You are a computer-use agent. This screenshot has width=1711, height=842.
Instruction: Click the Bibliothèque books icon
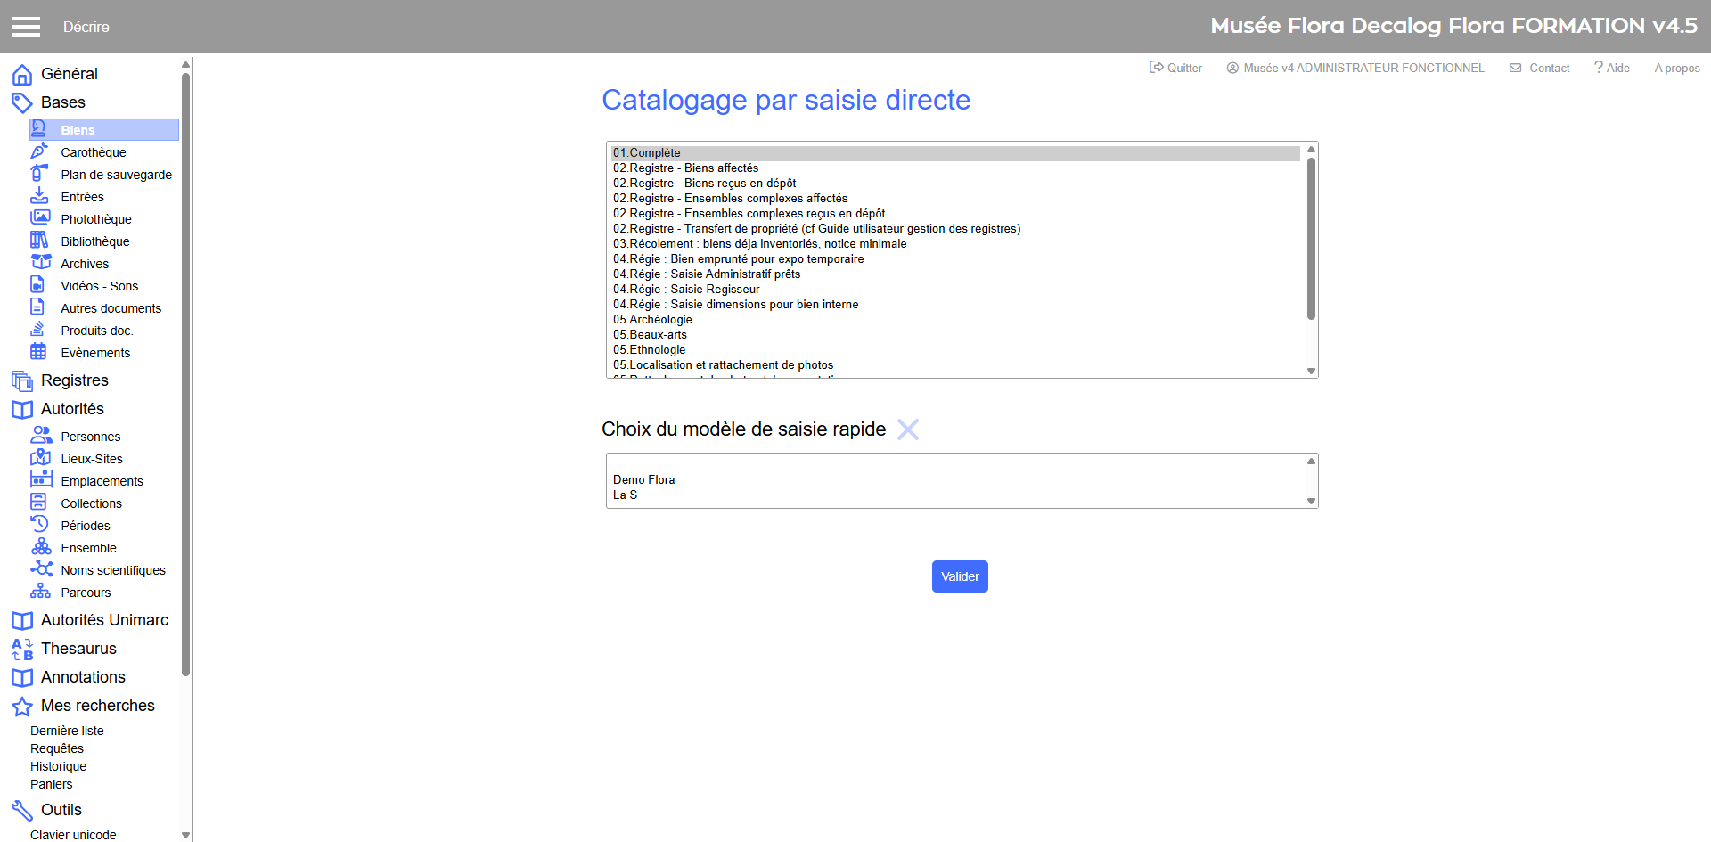(x=39, y=241)
